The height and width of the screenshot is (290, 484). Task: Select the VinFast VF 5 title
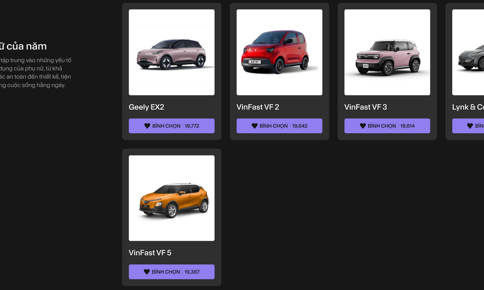coord(150,252)
